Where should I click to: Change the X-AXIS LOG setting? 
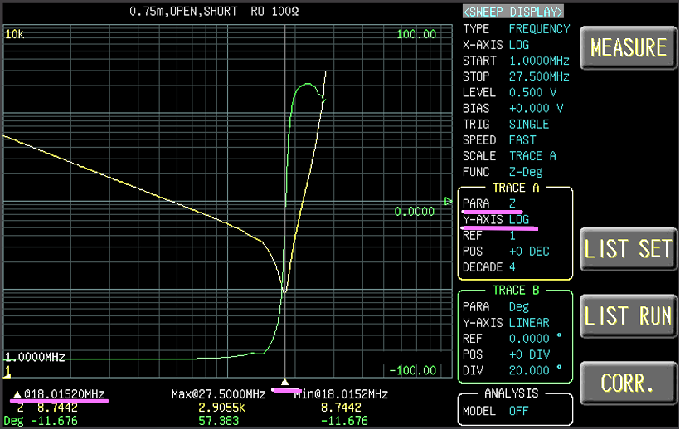[x=518, y=44]
